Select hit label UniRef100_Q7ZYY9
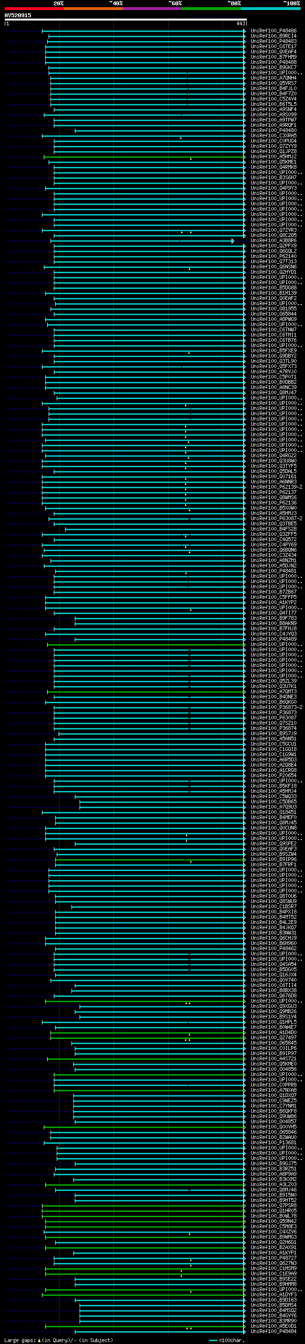The image size is (305, 1344). click(x=274, y=146)
